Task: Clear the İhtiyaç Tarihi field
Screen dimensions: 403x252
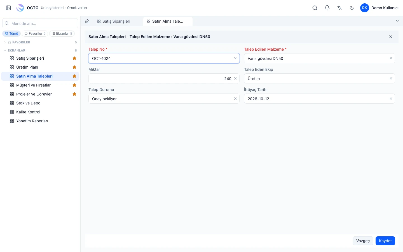Action: point(391,99)
